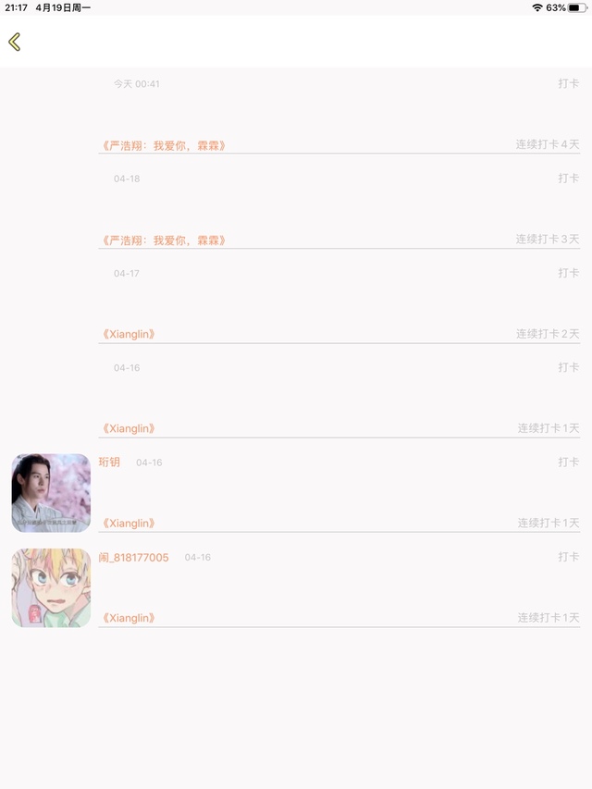Open 《Xianglin》 beside 连续打卡2天
The image size is (592, 789).
point(128,334)
